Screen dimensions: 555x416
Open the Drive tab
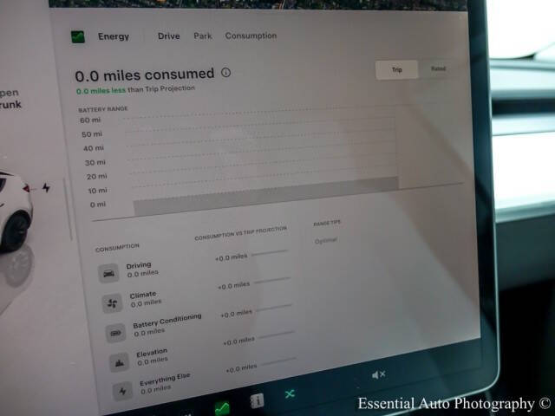pos(169,36)
